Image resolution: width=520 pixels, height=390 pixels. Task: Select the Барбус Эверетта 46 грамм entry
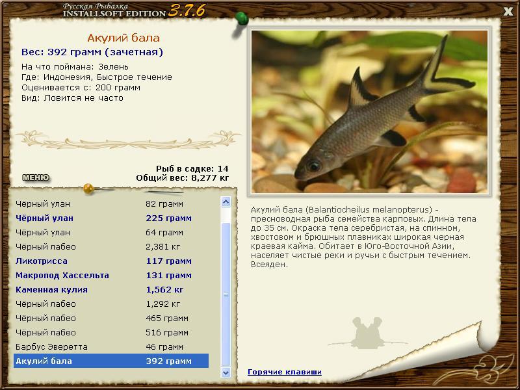coord(111,347)
